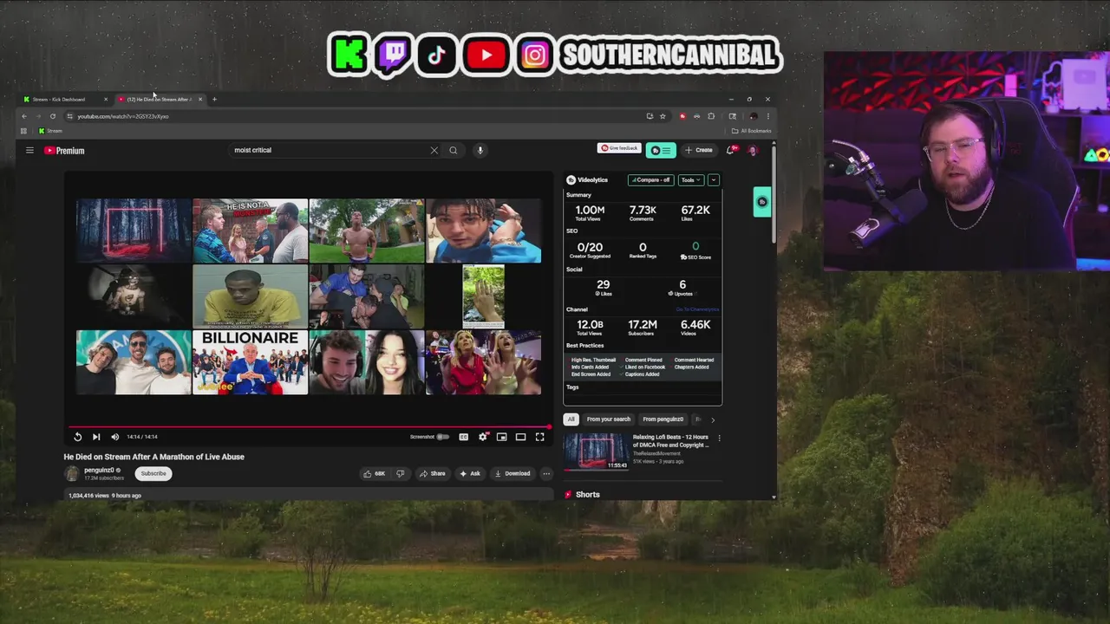Select the 'From penguinz0' chip

click(x=663, y=419)
